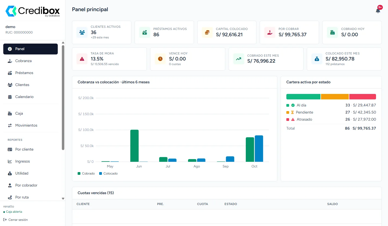Open the Clientes section
388x226 pixels.
pyautogui.click(x=31, y=85)
